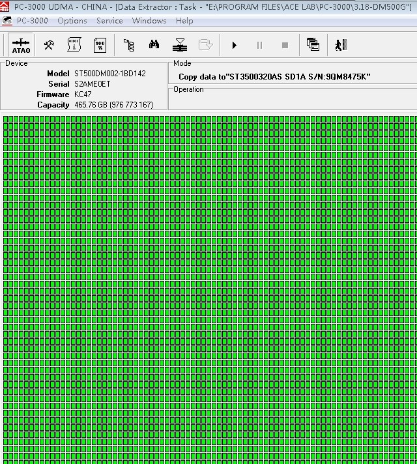Click the binoculars search icon
This screenshot has height=464, width=417.
tap(154, 45)
